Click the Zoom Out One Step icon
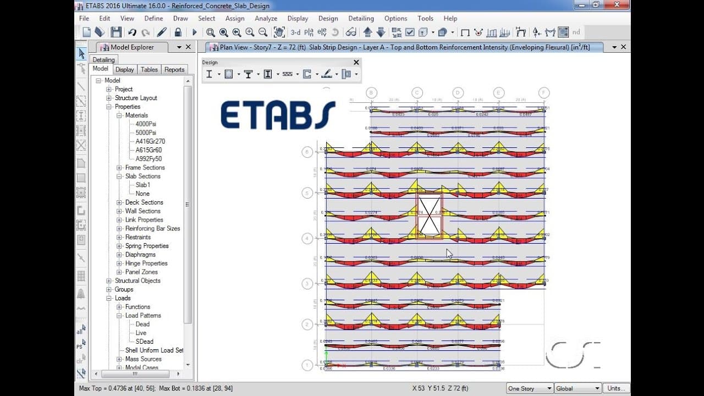The image size is (704, 396). (263, 32)
